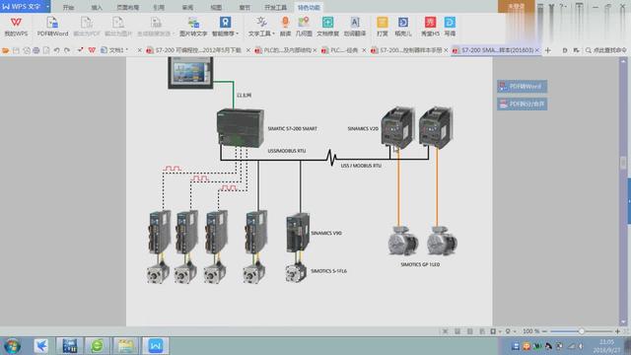Open the 几何图 tool
The height and width of the screenshot is (355, 631).
coord(304,27)
